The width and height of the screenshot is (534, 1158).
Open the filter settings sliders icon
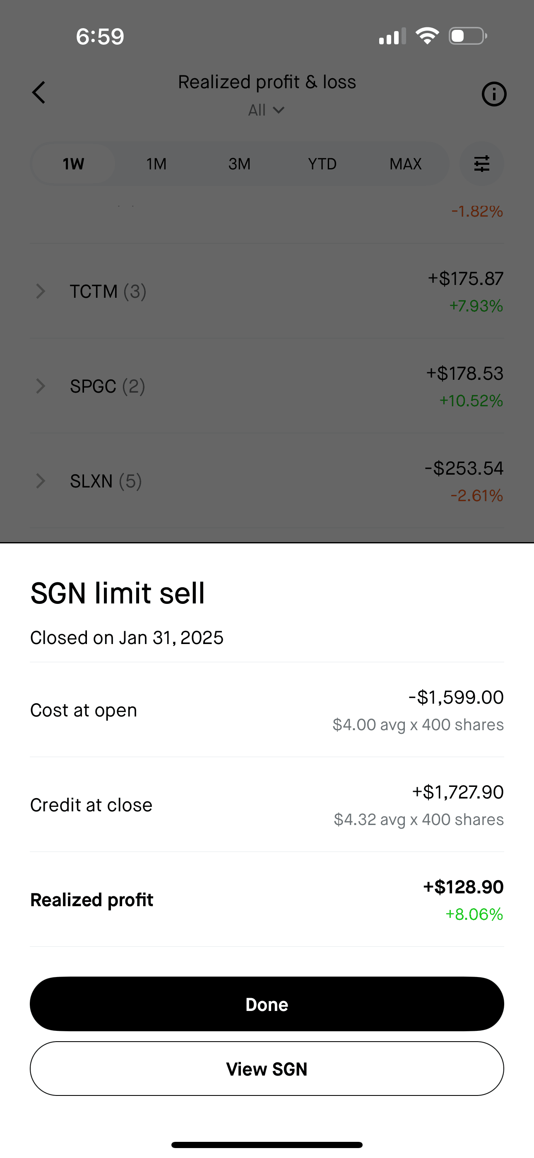[481, 164]
